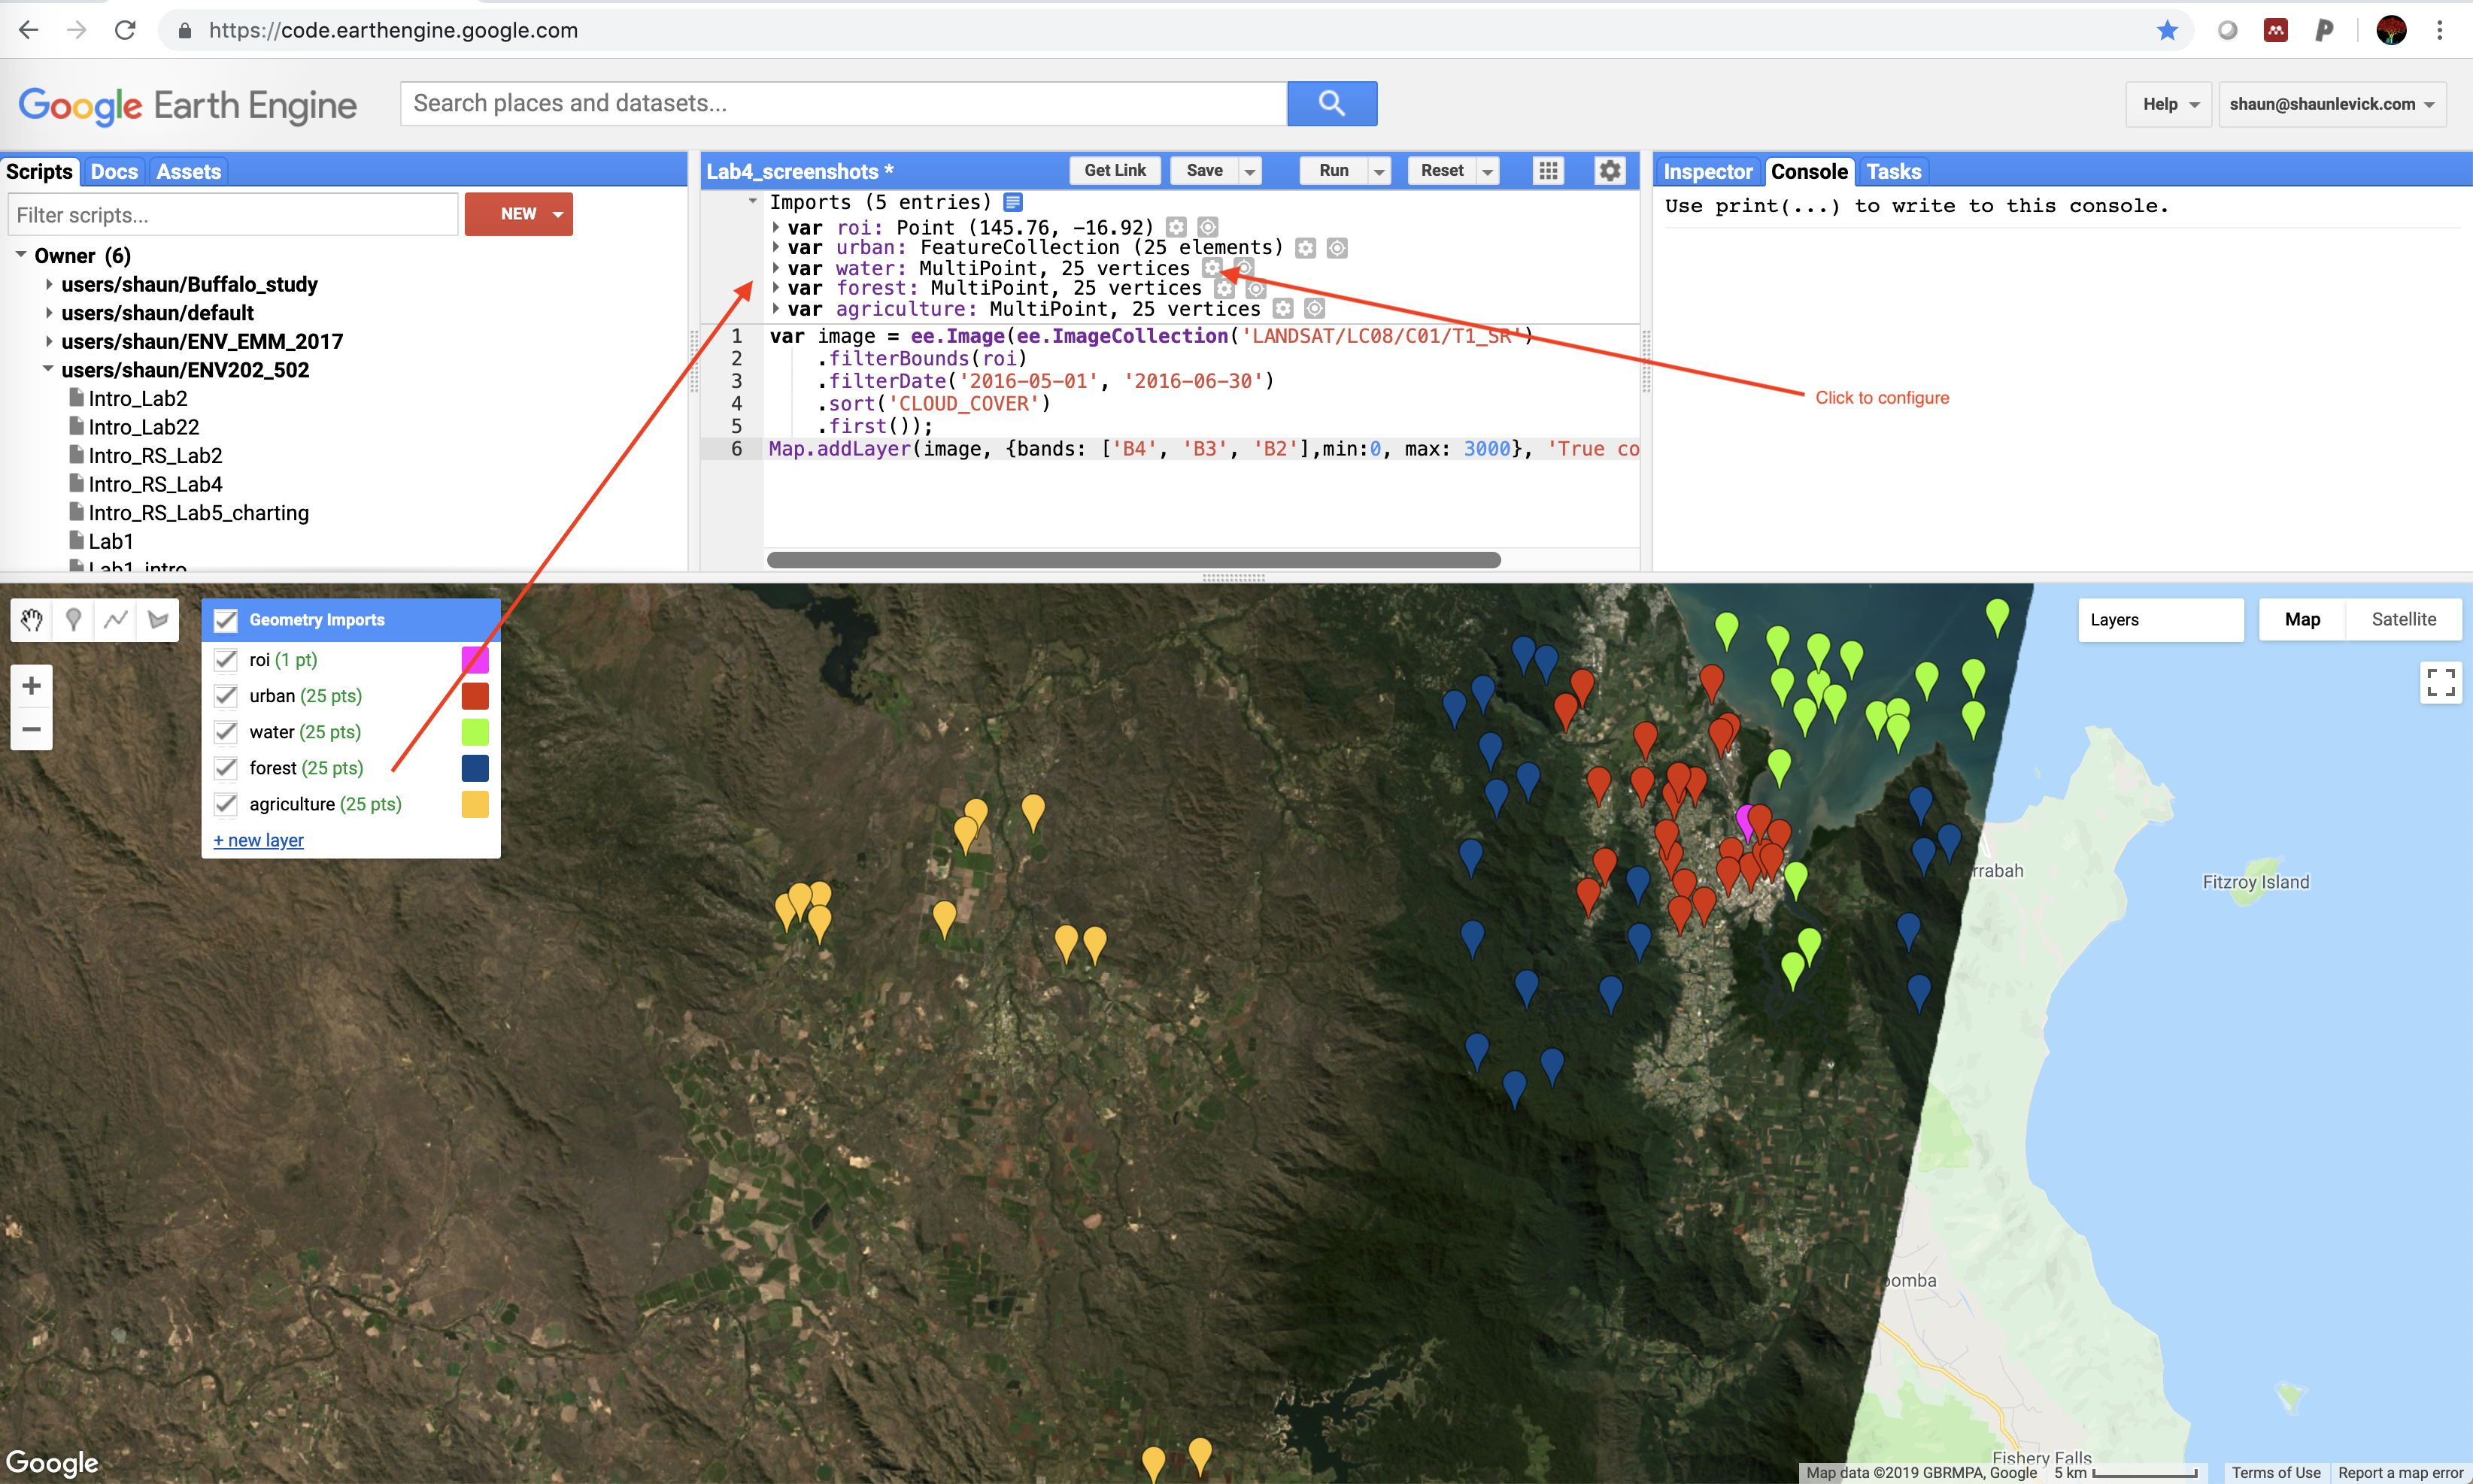This screenshot has width=2473, height=1484.
Task: Open the apps grid icon in editor
Action: pyautogui.click(x=1549, y=171)
